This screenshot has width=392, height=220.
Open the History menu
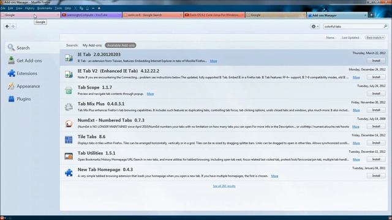(x=29, y=8)
